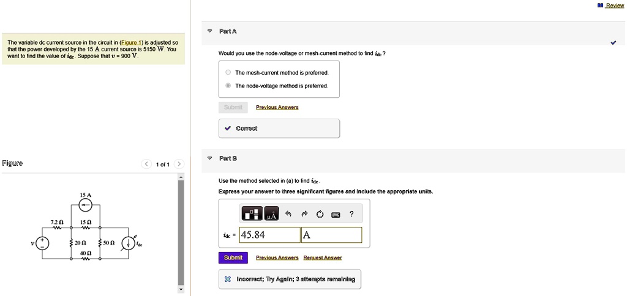Collapse the Part B section

(210, 158)
